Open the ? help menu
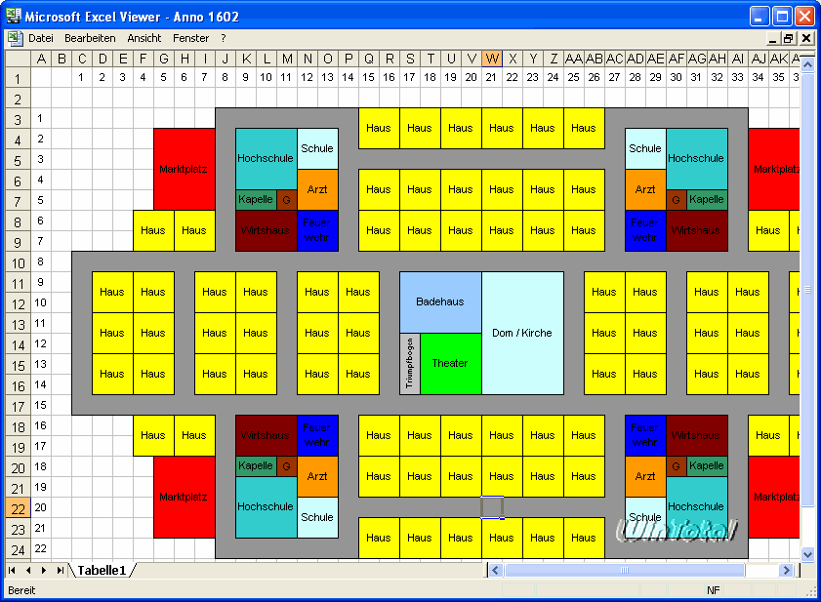This screenshot has width=821, height=602. pyautogui.click(x=223, y=38)
